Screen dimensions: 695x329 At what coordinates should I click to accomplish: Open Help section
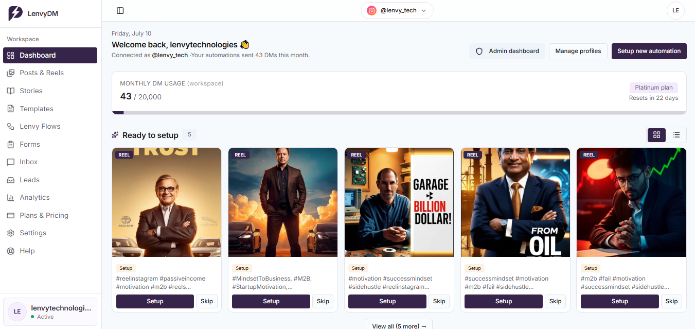click(x=50, y=251)
